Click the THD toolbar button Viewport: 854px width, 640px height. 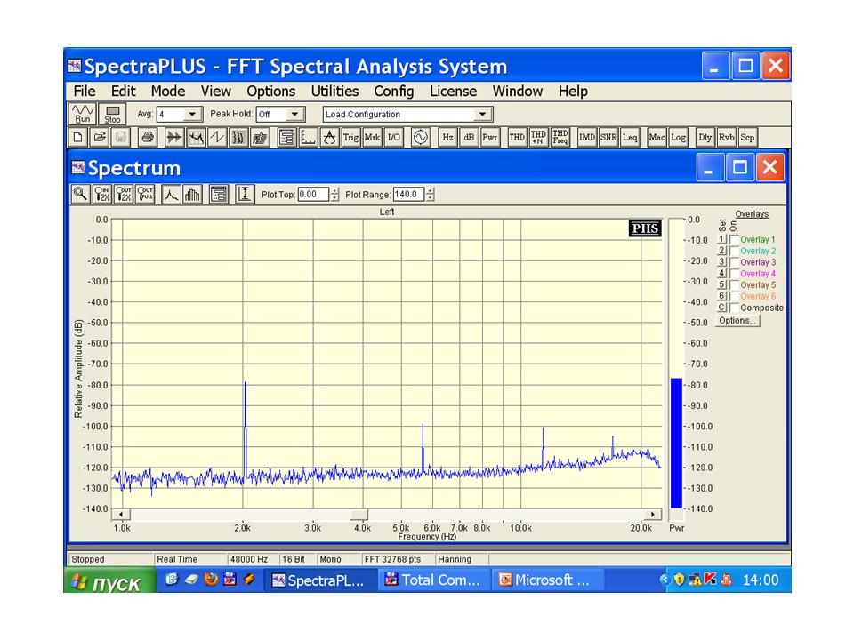[x=517, y=137]
